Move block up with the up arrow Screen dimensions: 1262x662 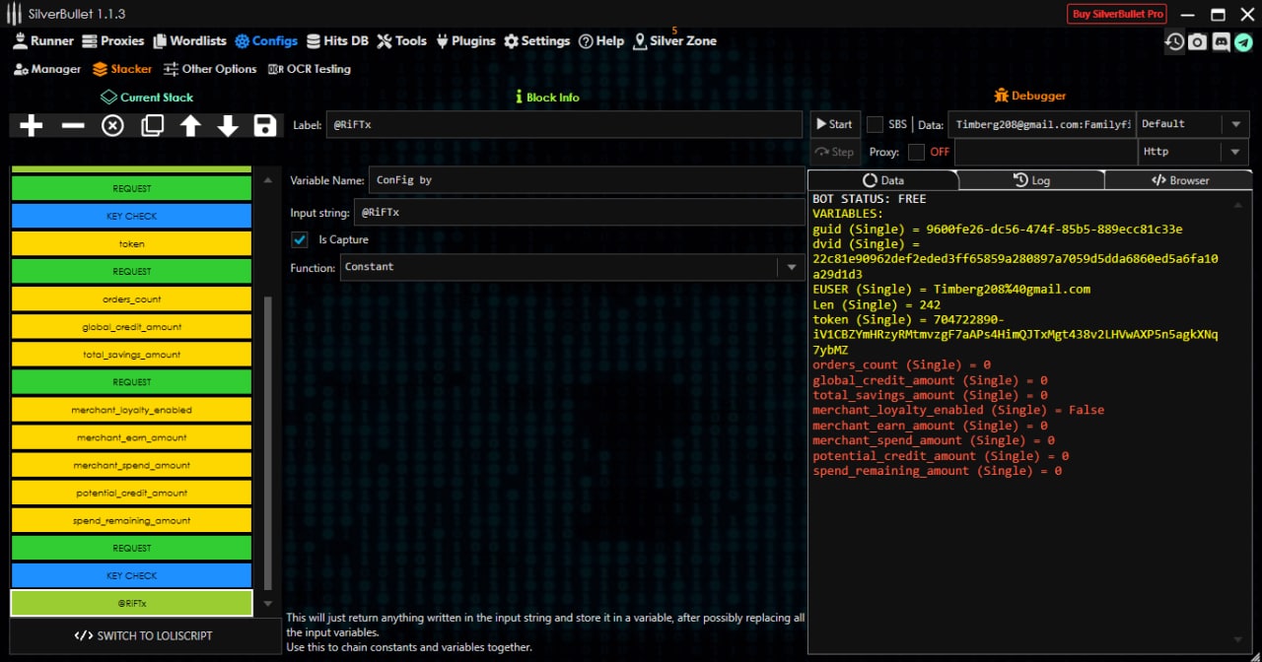[x=190, y=125]
